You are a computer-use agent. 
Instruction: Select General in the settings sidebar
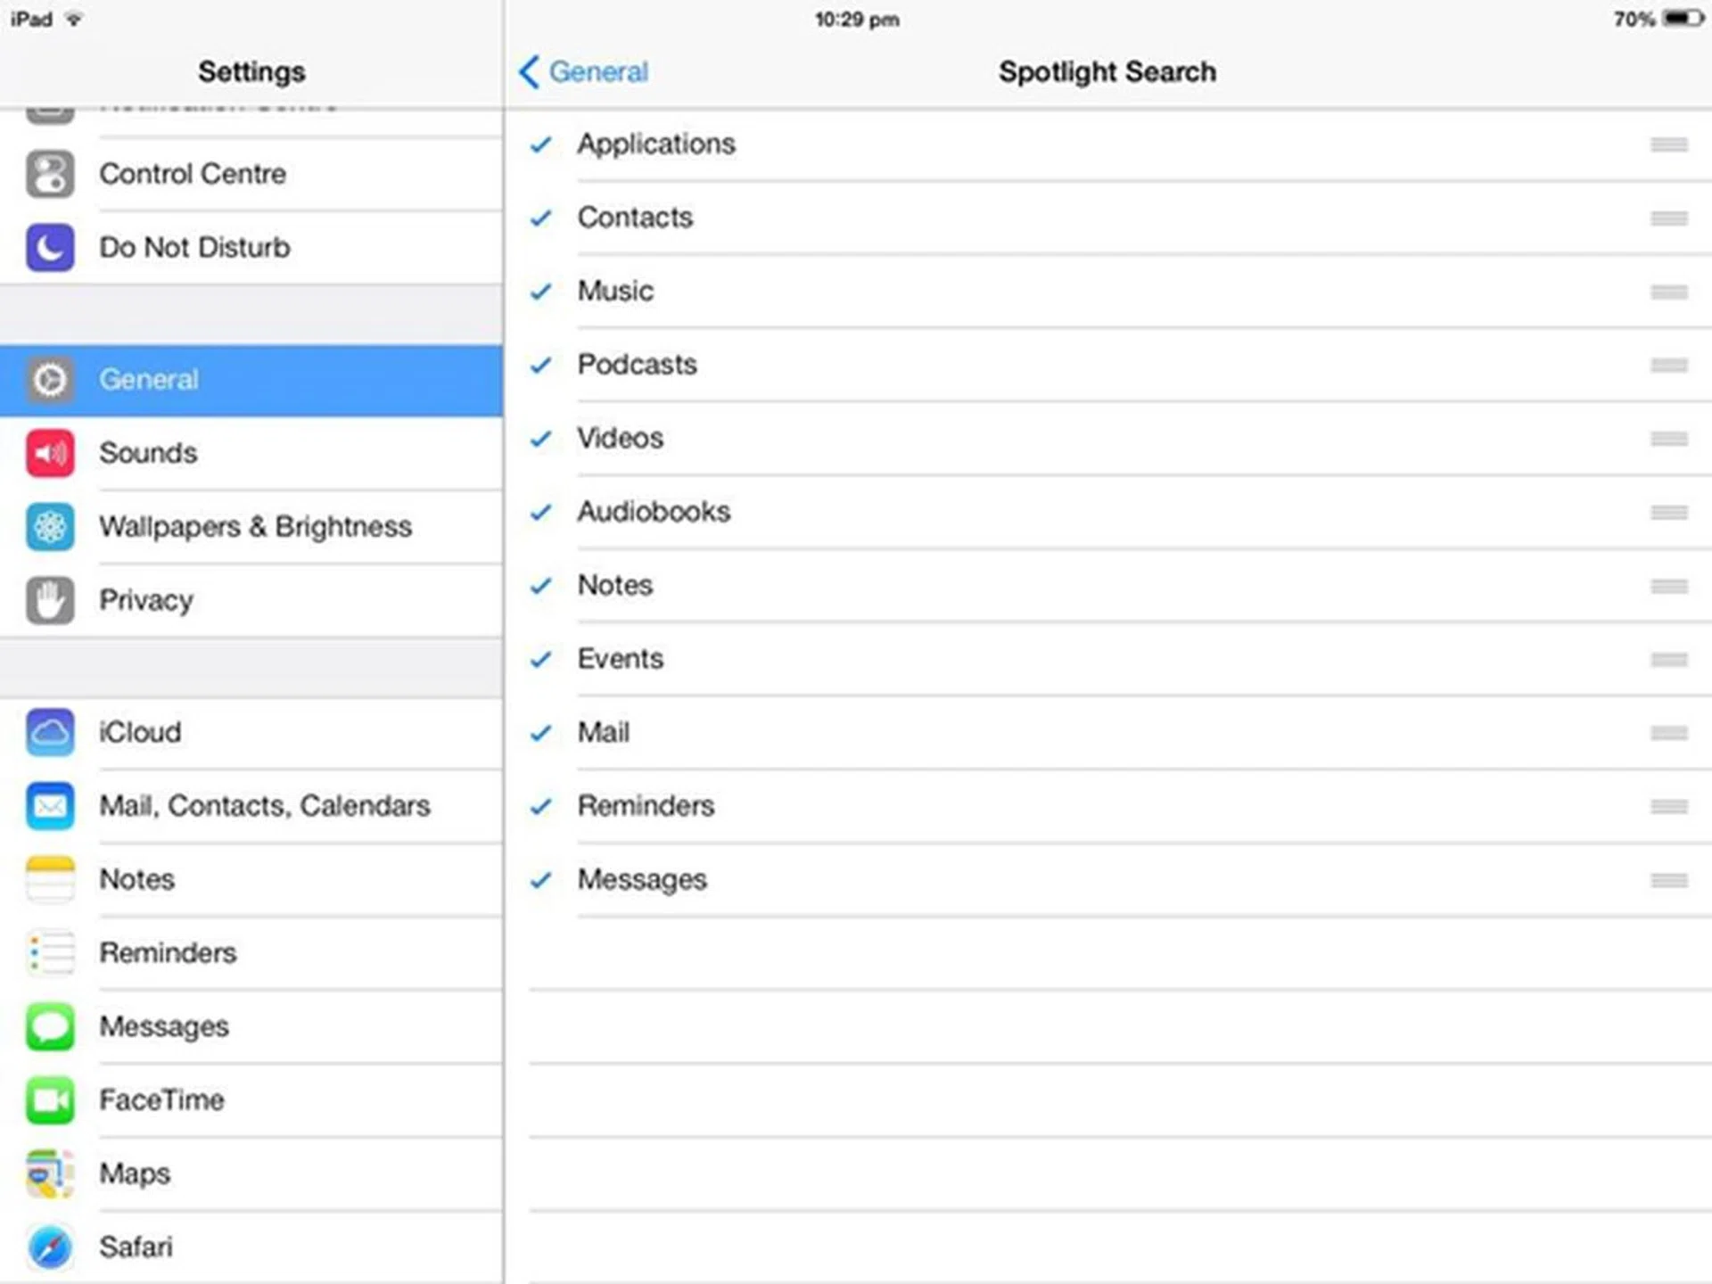tap(149, 380)
